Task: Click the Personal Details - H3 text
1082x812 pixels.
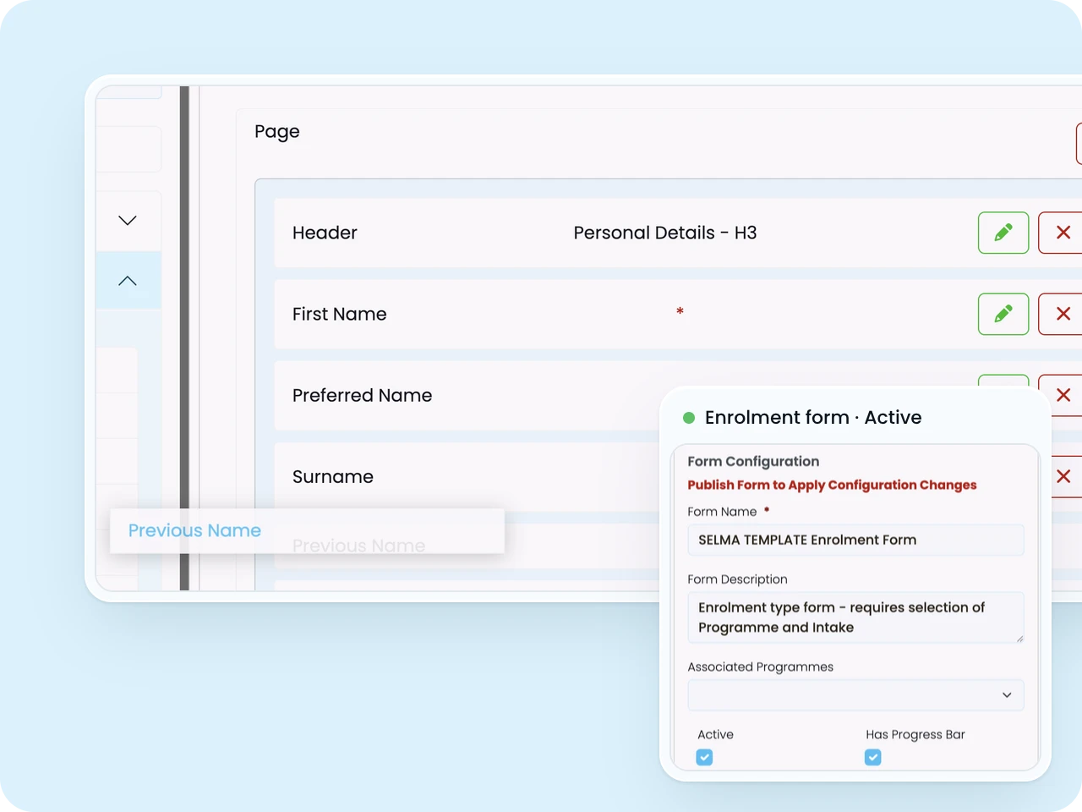Action: coord(665,233)
